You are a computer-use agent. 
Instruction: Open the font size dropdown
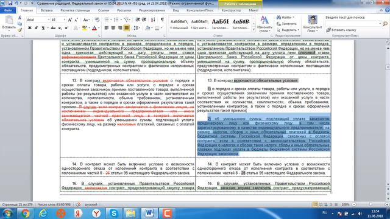coord(64,19)
